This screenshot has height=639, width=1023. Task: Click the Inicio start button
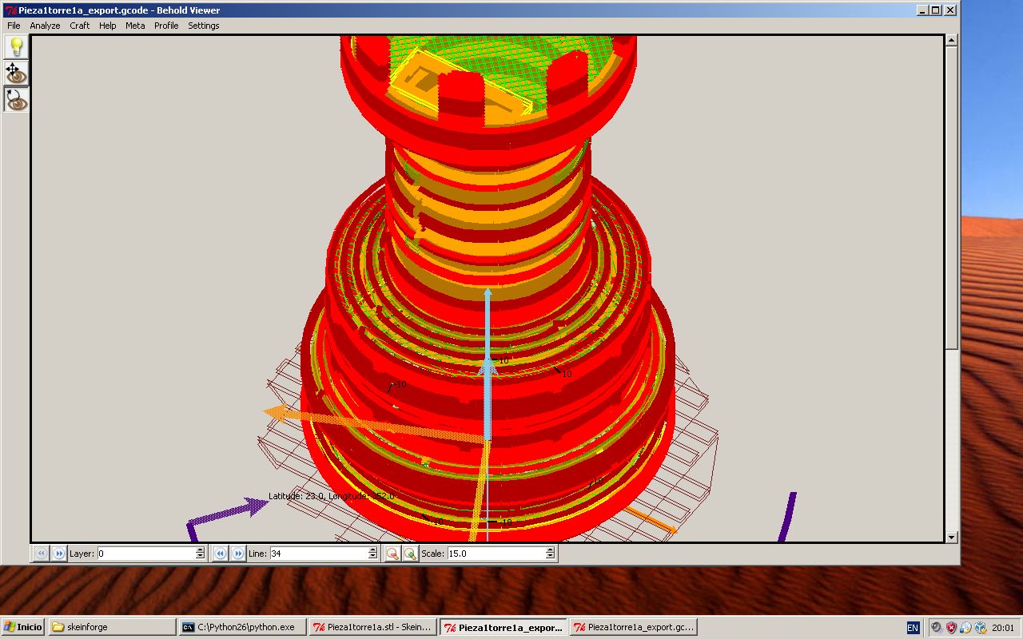(x=23, y=627)
